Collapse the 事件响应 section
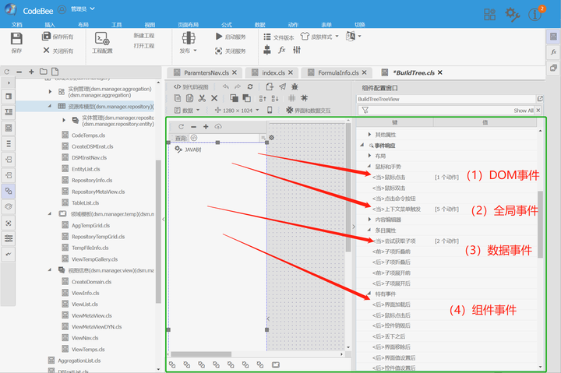The image size is (561, 373). click(x=362, y=145)
